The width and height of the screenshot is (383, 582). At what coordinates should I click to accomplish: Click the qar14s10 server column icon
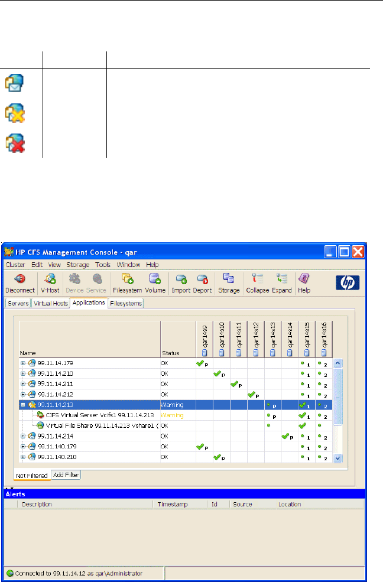tap(222, 353)
